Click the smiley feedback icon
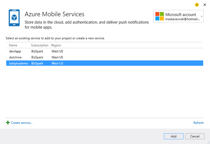210x144 pixels. point(197,5)
